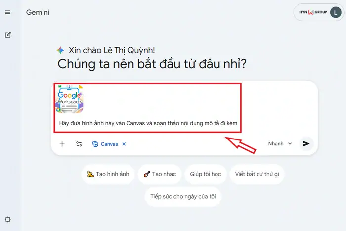
Task: Click the plus attach file icon
Action: click(62, 144)
